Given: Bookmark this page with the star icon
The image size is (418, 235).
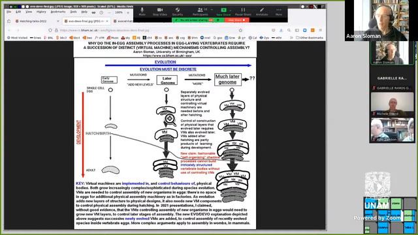Looking at the screenshot, I should point(240,31).
